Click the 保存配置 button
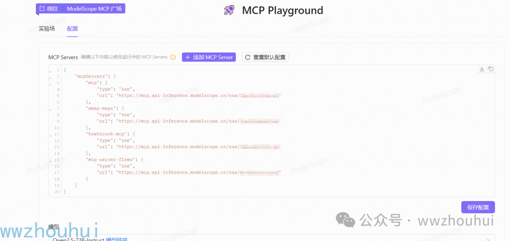Viewport: 510px width, 241px height. tap(478, 207)
